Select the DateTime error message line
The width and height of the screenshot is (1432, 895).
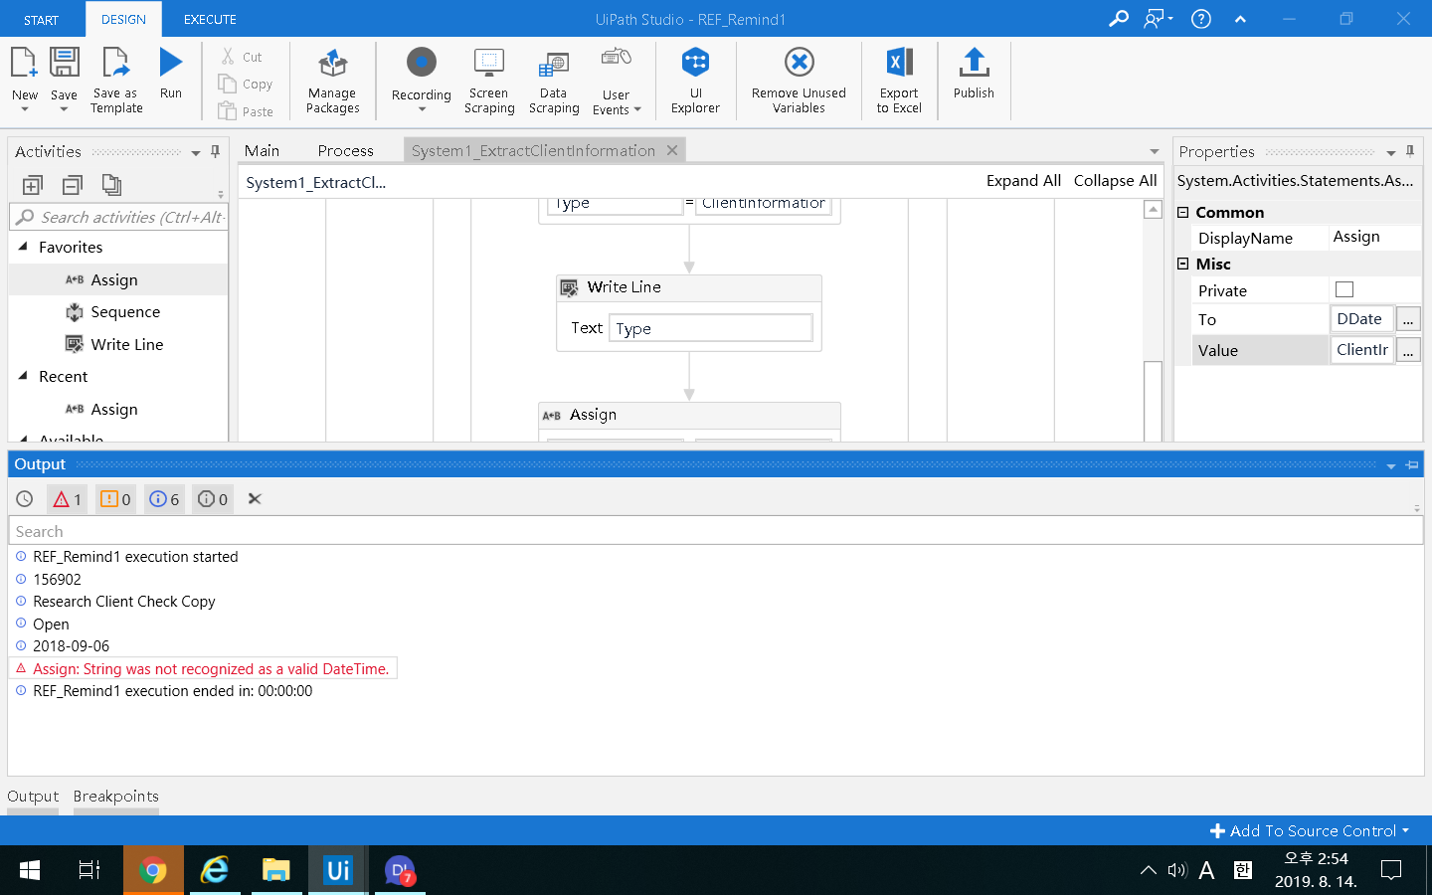tap(204, 668)
